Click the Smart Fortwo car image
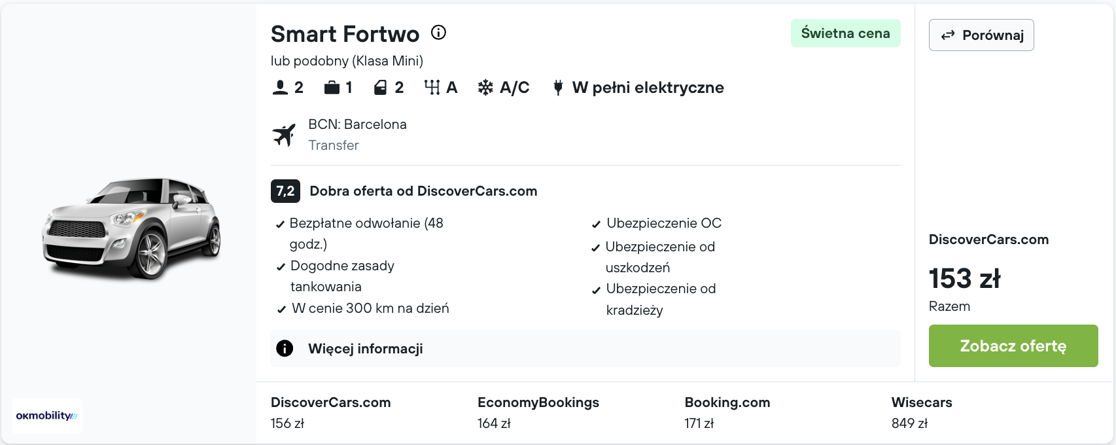This screenshot has width=1116, height=445. point(131,228)
